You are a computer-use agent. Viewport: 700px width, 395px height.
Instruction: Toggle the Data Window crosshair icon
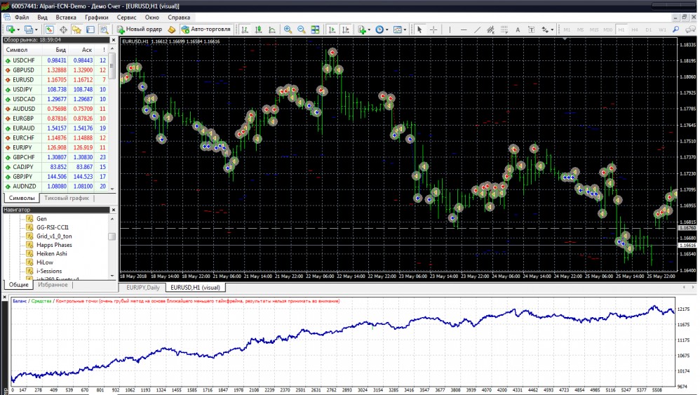(63, 29)
